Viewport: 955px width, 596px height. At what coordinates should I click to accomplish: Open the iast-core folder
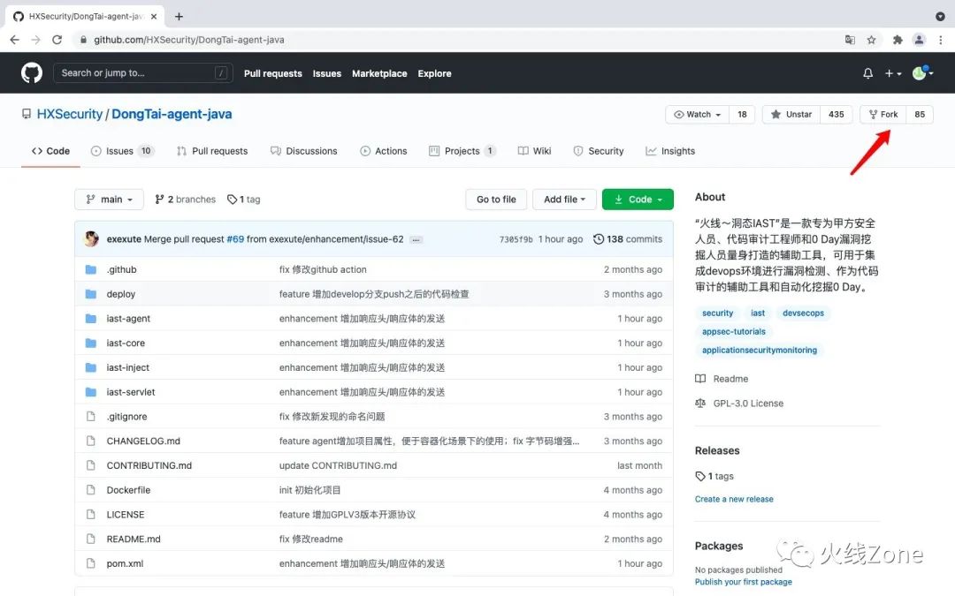(x=126, y=343)
